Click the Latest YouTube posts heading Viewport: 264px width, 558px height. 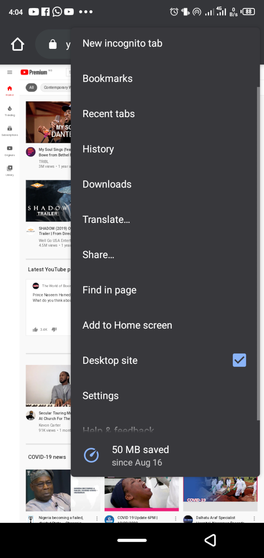pyautogui.click(x=49, y=270)
